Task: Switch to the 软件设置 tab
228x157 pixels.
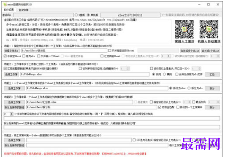Action: tap(9, 10)
